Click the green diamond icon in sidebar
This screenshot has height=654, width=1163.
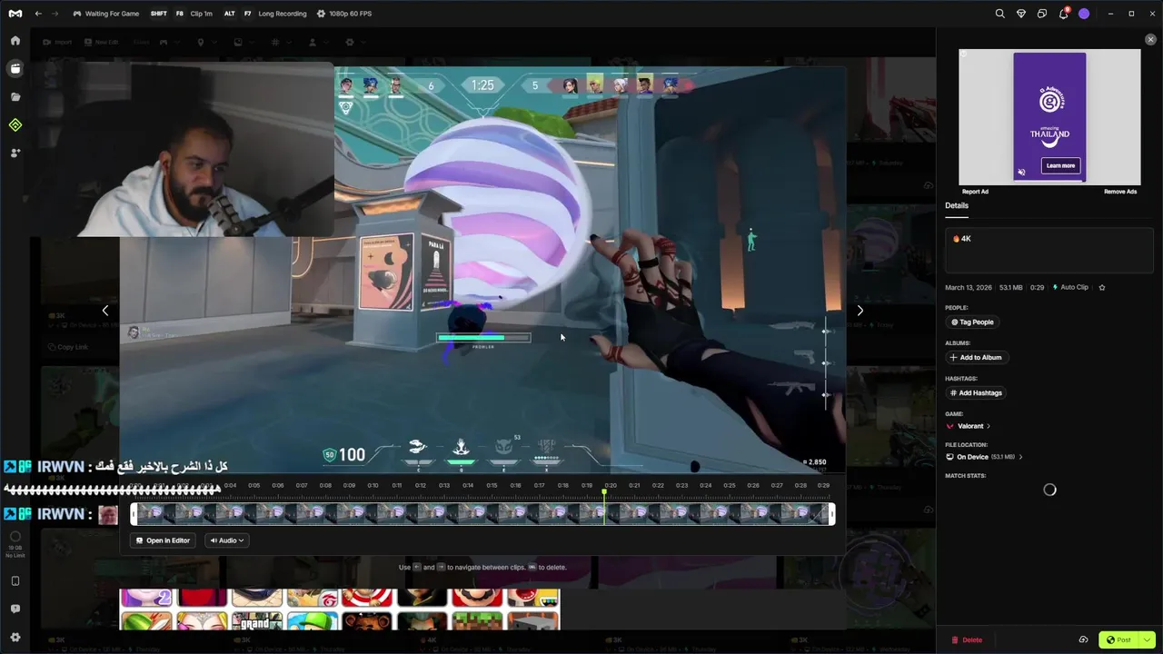tap(15, 124)
